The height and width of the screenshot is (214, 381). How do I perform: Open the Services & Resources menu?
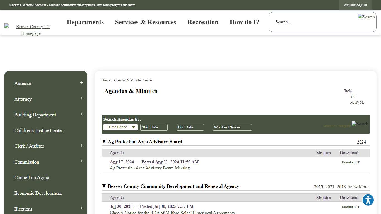point(145,22)
